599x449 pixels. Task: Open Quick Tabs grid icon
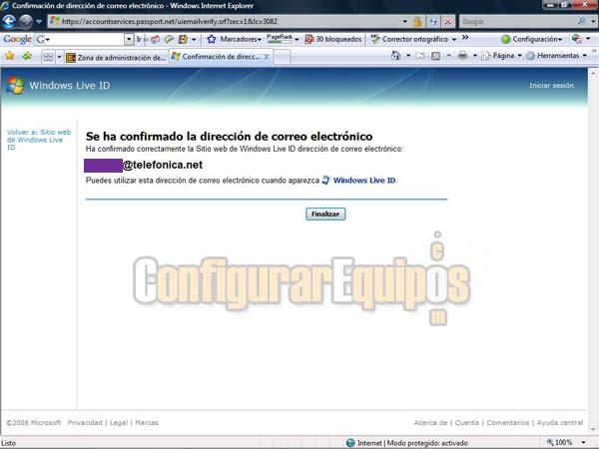48,57
